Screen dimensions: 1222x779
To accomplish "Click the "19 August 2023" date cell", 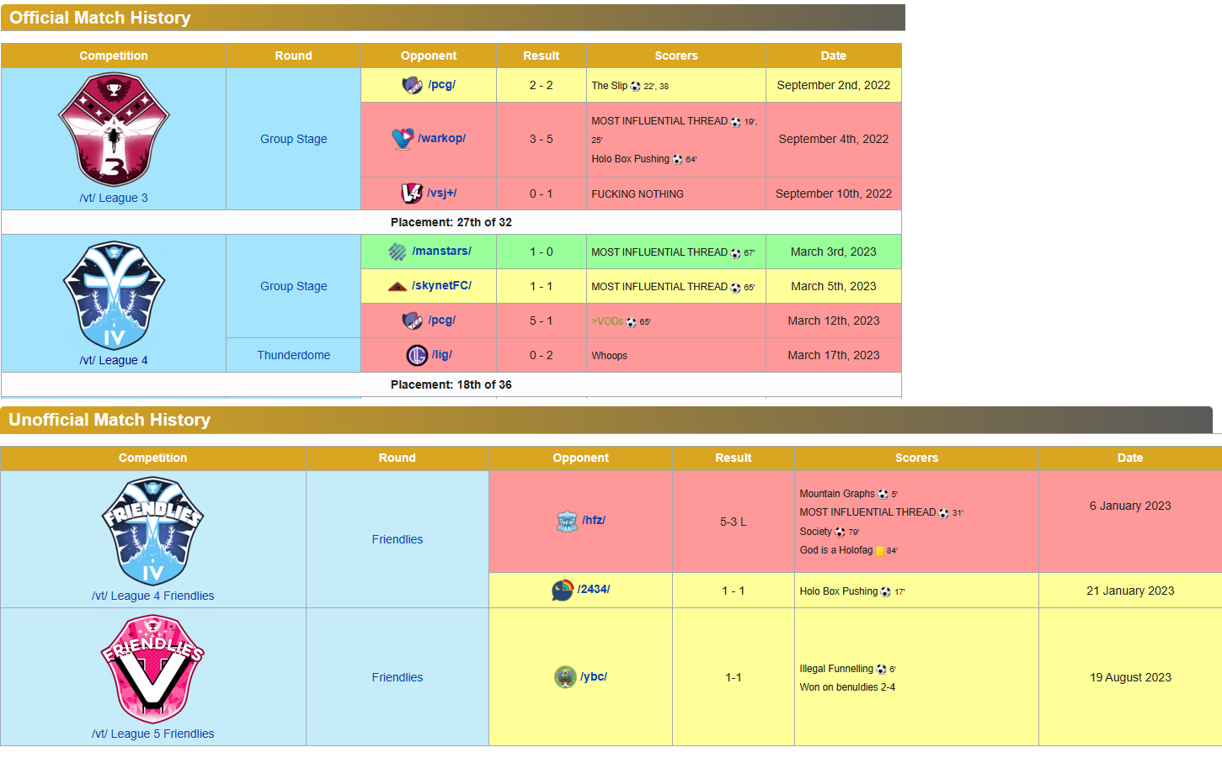I will 1130,677.
